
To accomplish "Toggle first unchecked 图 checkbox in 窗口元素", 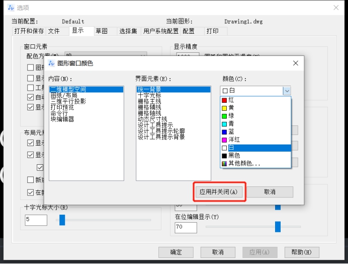I will [30, 68].
